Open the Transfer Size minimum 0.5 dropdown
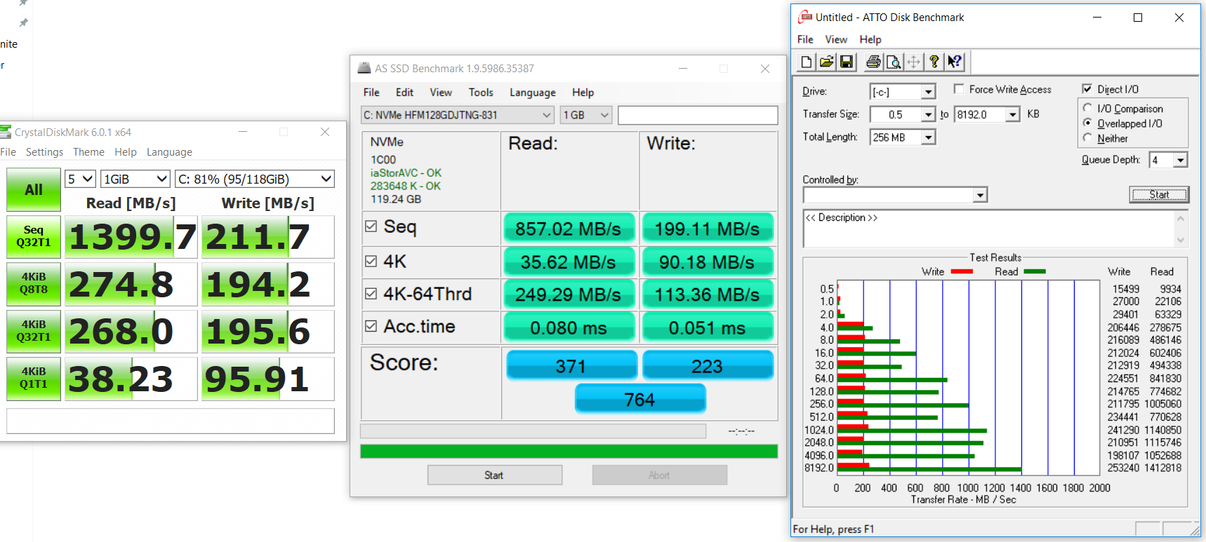Image resolution: width=1206 pixels, height=542 pixels. (x=928, y=114)
